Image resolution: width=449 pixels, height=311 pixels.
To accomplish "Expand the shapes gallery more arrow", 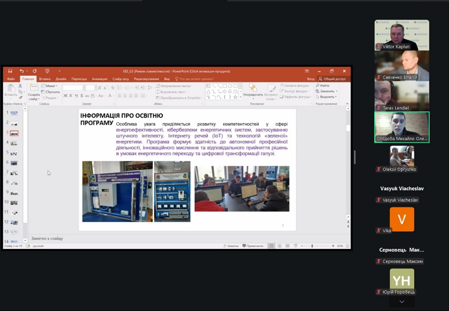I will (240, 97).
